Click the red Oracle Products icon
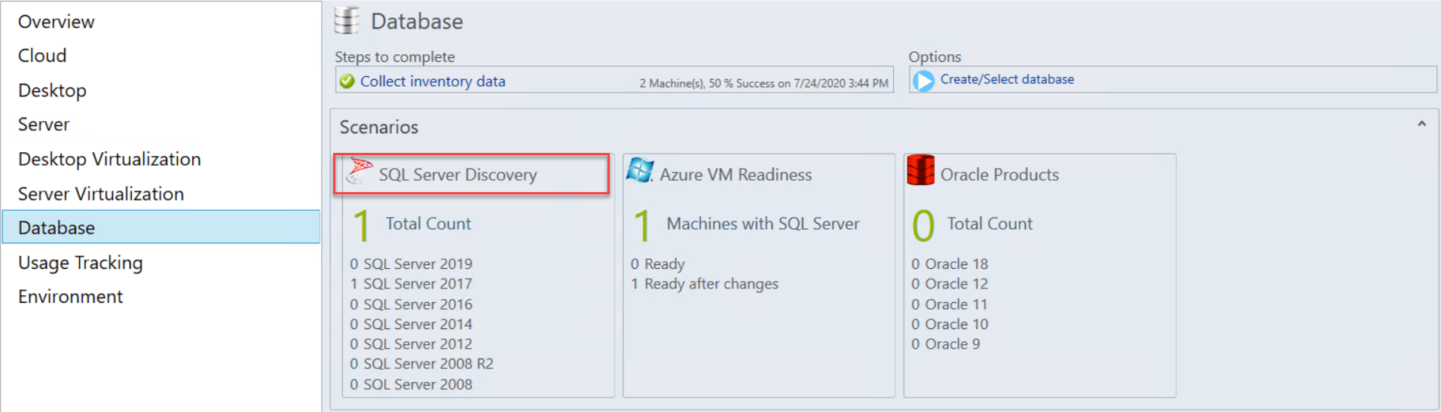Viewport: 1441px width, 412px height. [920, 171]
